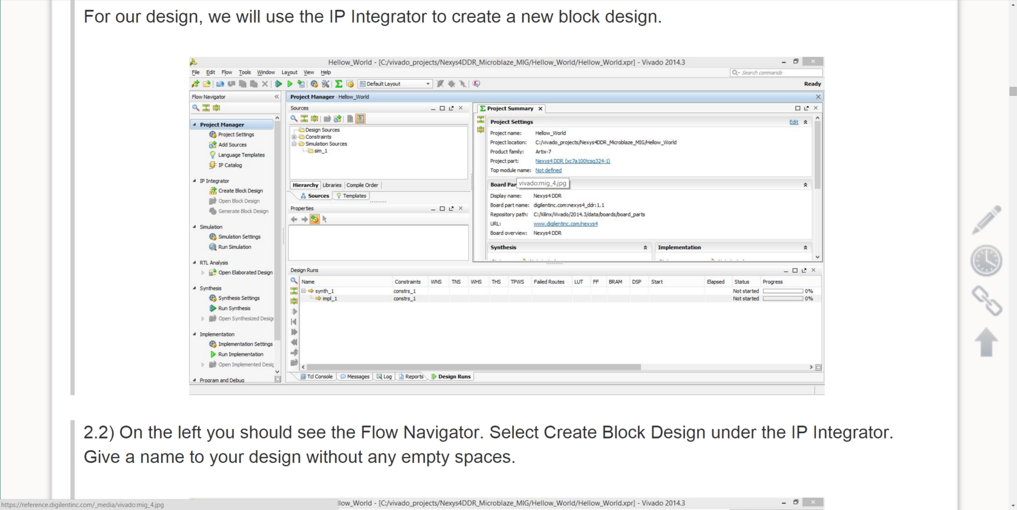Click the Add Sources icon in Project Manager
This screenshot has height=510, width=1017.
click(x=212, y=144)
